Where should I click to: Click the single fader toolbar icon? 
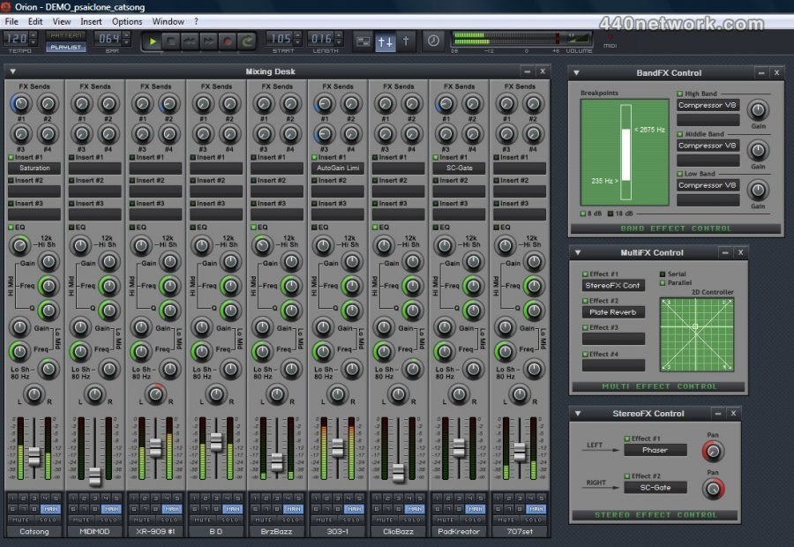tap(406, 41)
